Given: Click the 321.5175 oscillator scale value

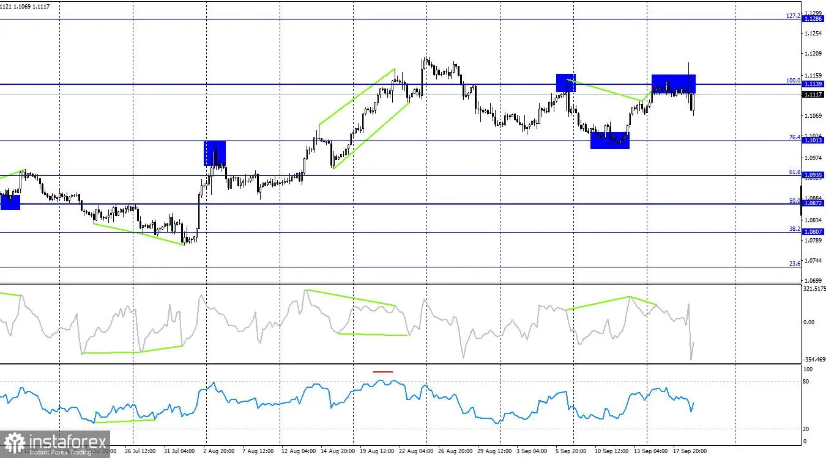Looking at the screenshot, I should 814,288.
